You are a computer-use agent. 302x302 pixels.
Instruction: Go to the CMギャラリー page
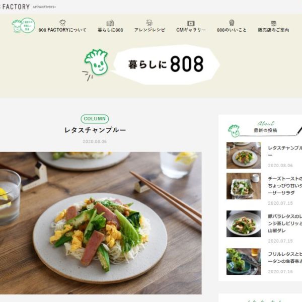click(x=191, y=30)
